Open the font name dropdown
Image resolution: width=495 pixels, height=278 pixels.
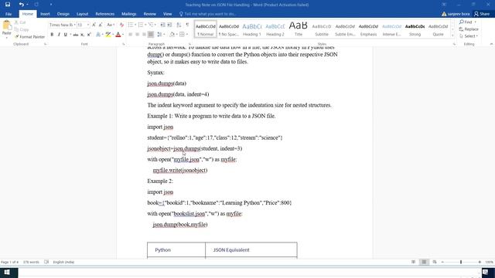click(74, 25)
